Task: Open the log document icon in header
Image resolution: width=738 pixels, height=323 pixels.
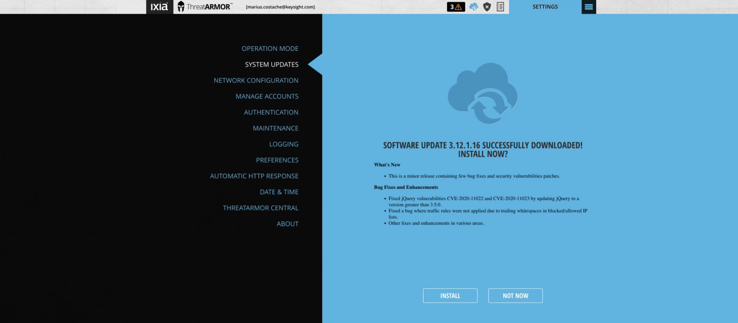Action: (x=500, y=7)
